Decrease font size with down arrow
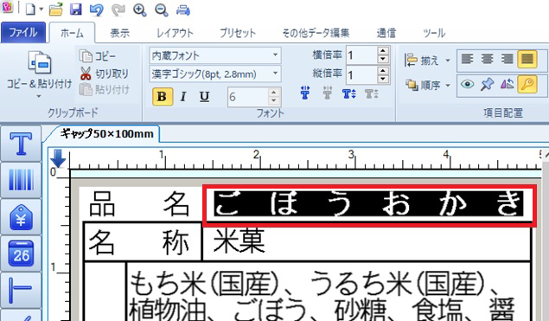 tap(274, 101)
